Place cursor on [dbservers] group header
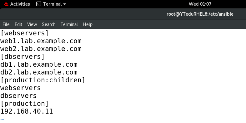The width and height of the screenshot is (246, 123). 23,57
